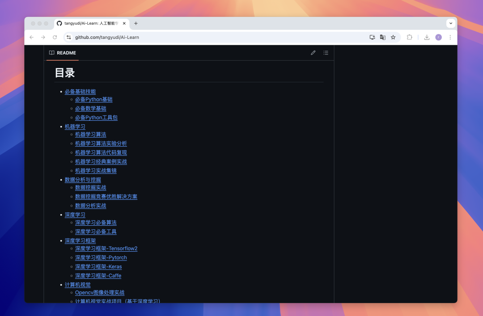The width and height of the screenshot is (483, 316).
Task: Click the install app icon in address bar
Action: [x=372, y=37]
